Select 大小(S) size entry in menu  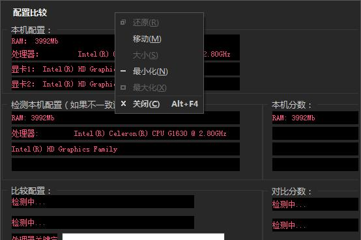pyautogui.click(x=159, y=55)
